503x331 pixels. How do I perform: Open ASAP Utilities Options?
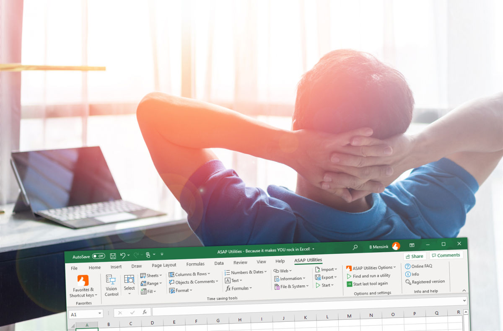click(371, 267)
